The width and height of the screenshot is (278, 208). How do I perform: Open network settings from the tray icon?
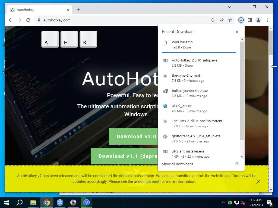[x=236, y=203]
